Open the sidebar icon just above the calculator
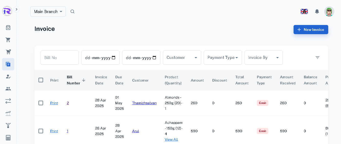 tap(8, 125)
